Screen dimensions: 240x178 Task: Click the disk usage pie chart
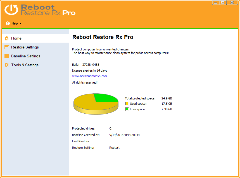tap(96, 104)
